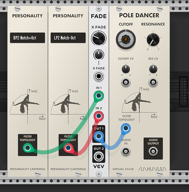Image resolution: width=189 pixels, height=192 pixels.
Task: Click the bottom-right screw of Pole Dancer
Action: tap(160, 174)
